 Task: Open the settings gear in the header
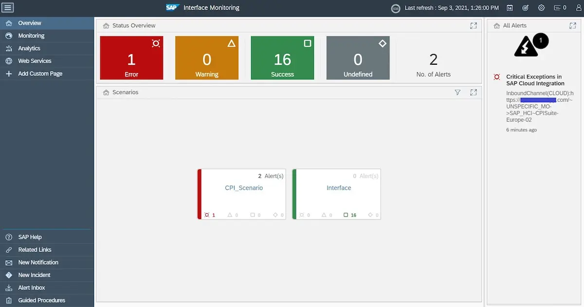541,8
